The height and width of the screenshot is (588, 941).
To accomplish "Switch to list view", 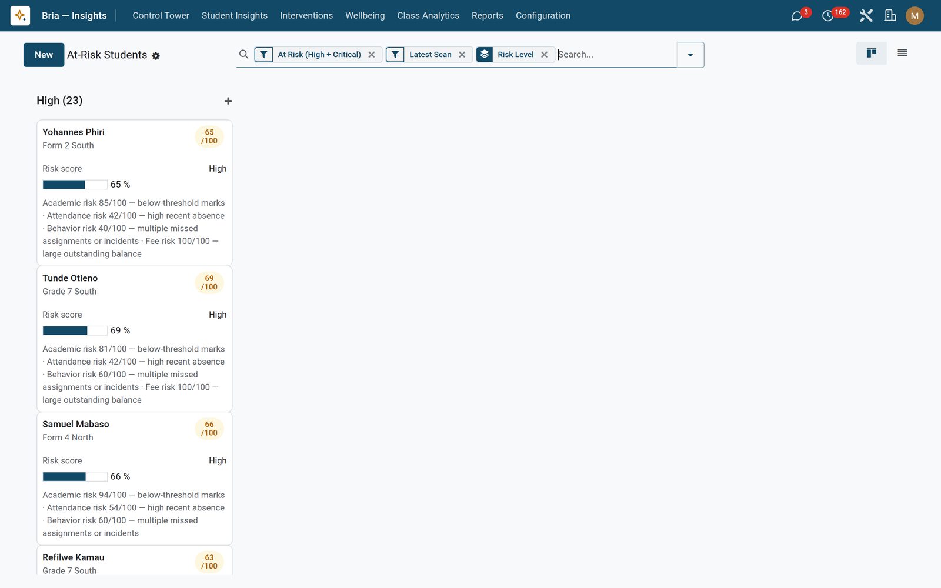I will point(902,54).
